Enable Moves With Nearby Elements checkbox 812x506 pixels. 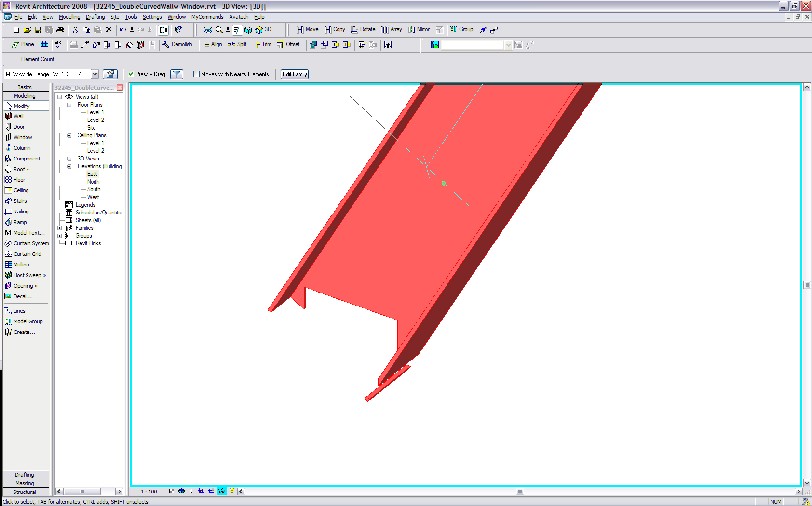[196, 74]
